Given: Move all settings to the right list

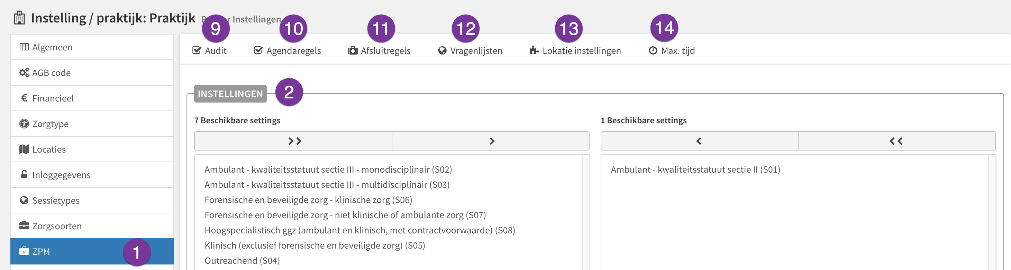Looking at the screenshot, I should [x=293, y=141].
